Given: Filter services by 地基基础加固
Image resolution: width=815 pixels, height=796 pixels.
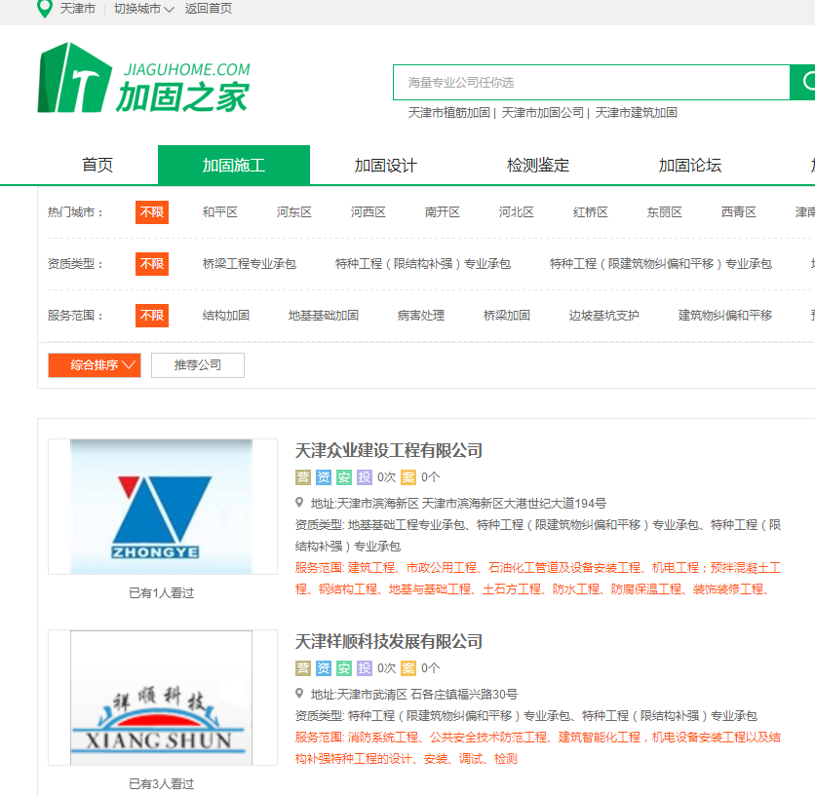Looking at the screenshot, I should pos(324,316).
